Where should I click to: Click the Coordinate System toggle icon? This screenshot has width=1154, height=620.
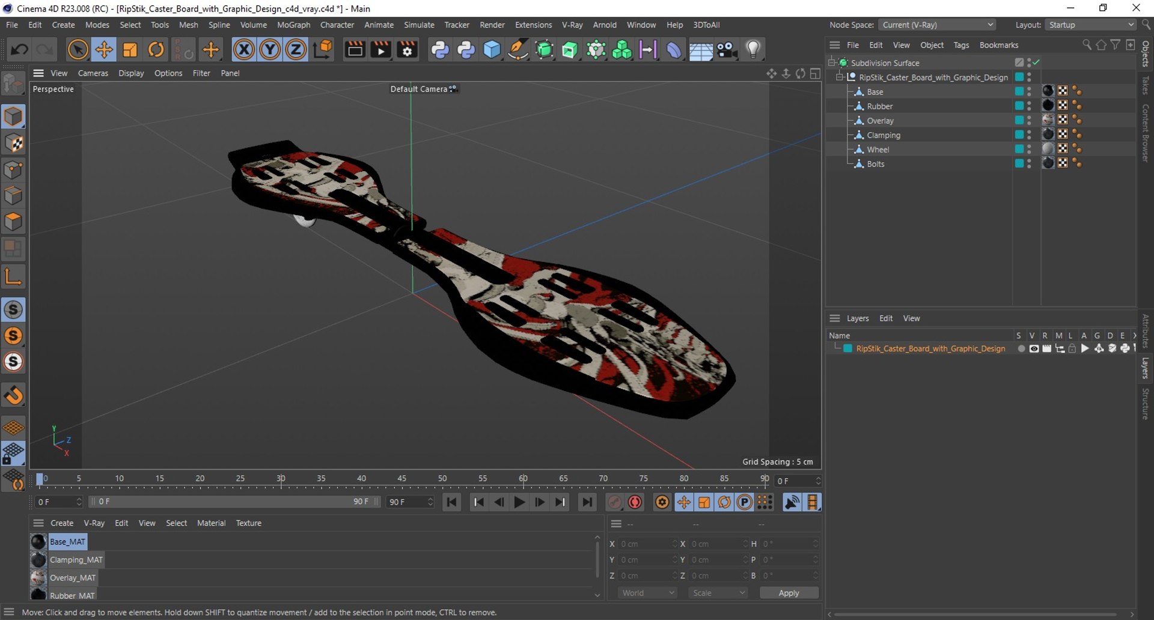point(323,49)
